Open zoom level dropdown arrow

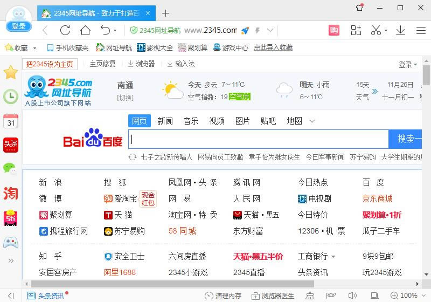423,296
